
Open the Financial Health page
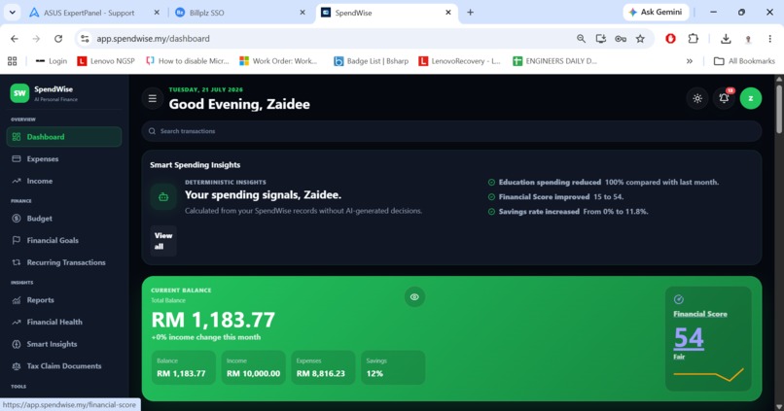[64, 323]
